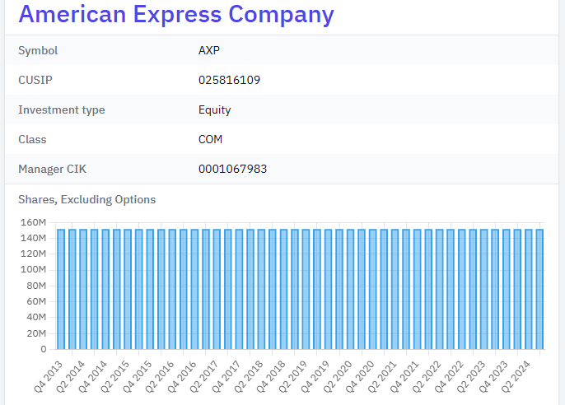Click the 40M y-axis label

(x=36, y=318)
